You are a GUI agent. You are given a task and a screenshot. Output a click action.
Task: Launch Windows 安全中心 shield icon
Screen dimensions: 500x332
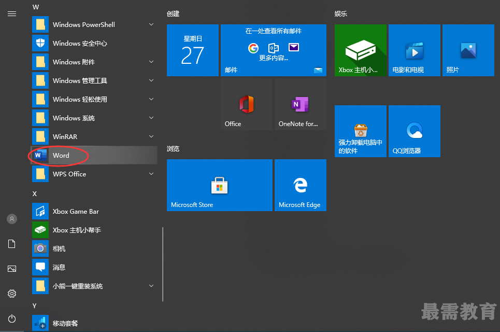coord(40,43)
